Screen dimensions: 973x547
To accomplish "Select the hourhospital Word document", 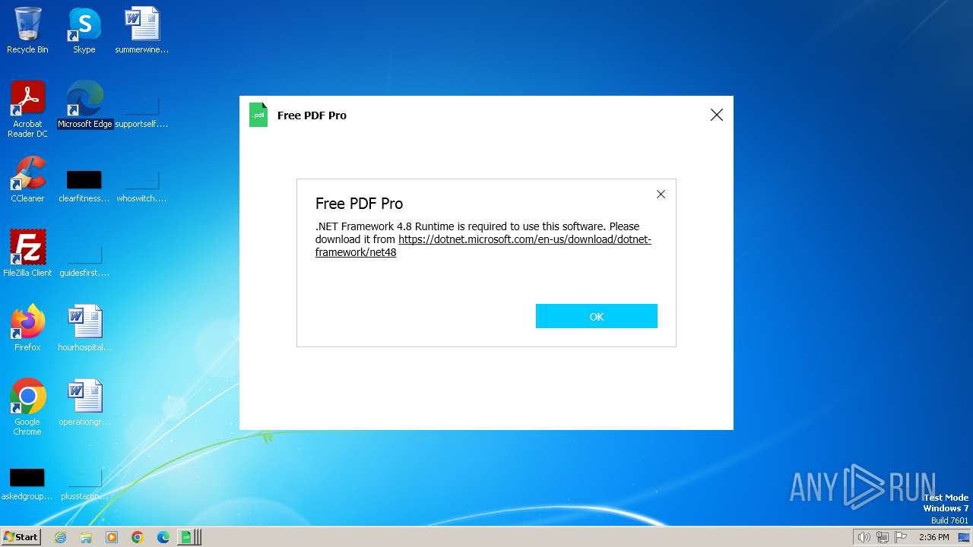I will click(x=85, y=328).
